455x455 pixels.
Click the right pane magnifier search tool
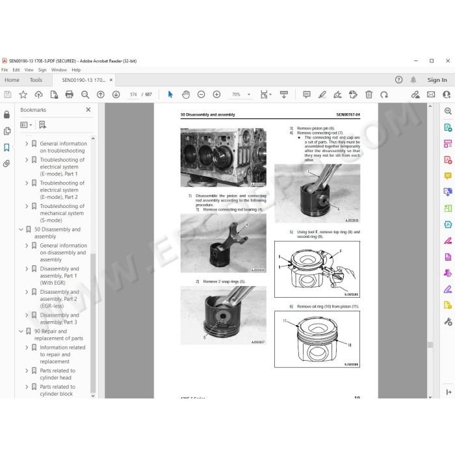coord(448,111)
